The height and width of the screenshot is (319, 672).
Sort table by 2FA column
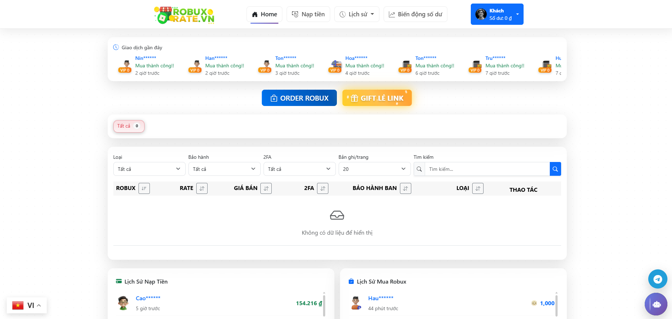pyautogui.click(x=322, y=189)
